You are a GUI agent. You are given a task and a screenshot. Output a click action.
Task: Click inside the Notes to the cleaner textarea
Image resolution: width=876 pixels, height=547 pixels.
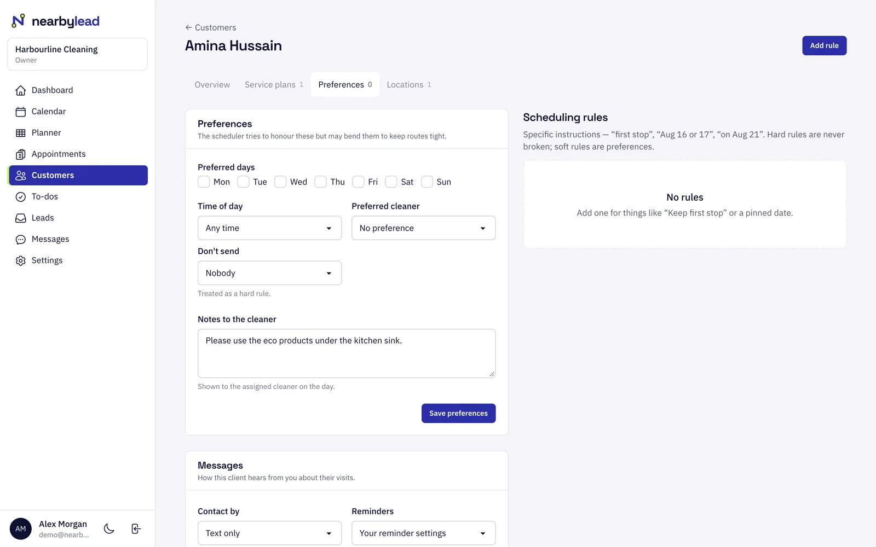347,353
